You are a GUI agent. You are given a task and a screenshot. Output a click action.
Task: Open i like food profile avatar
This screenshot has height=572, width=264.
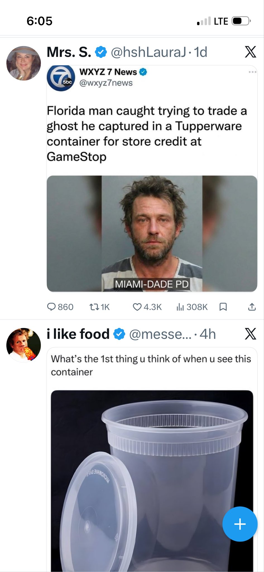click(24, 345)
